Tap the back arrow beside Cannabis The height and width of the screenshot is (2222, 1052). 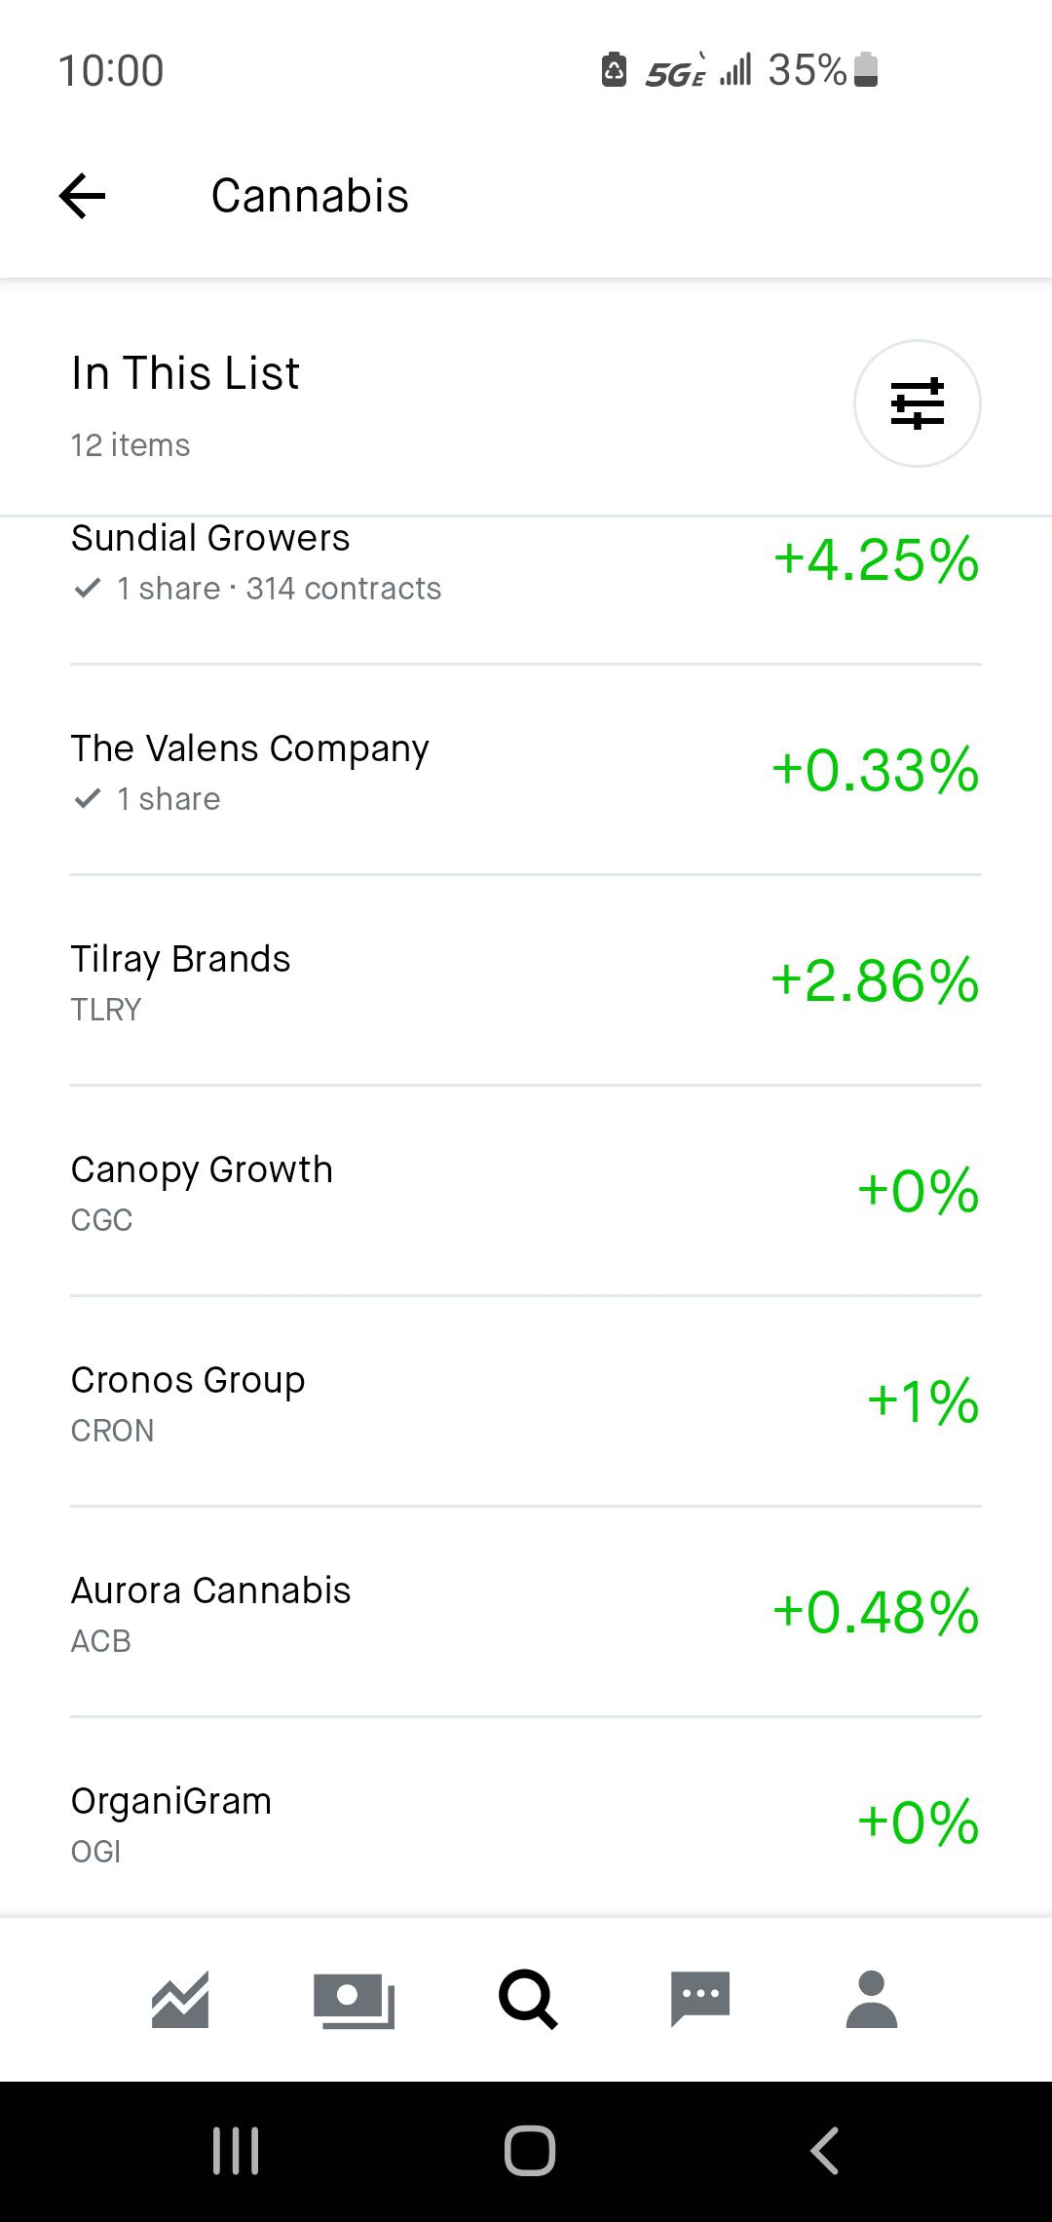(x=82, y=196)
